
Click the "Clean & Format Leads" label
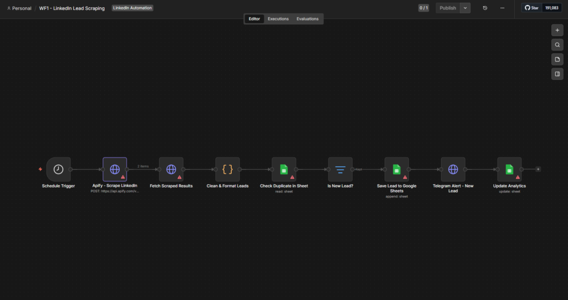[227, 186]
